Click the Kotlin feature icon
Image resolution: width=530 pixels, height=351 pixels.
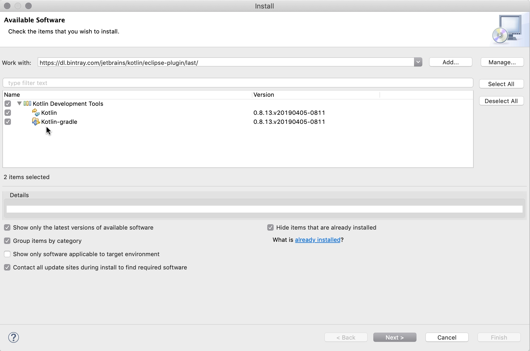36,112
